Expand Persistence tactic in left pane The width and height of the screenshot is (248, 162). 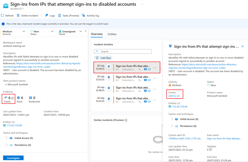(7, 145)
